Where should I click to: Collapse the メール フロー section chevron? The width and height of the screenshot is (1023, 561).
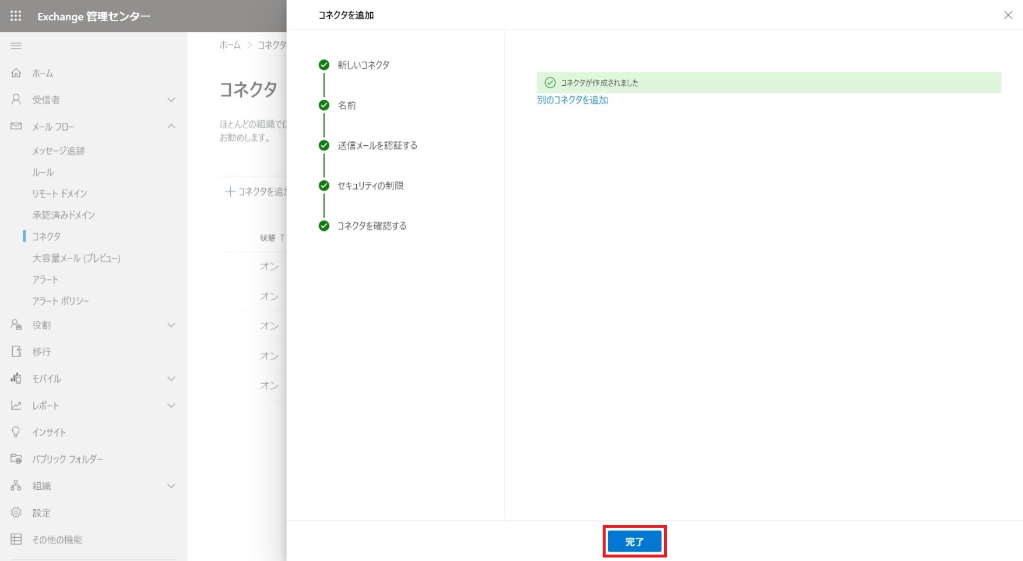pyautogui.click(x=171, y=127)
